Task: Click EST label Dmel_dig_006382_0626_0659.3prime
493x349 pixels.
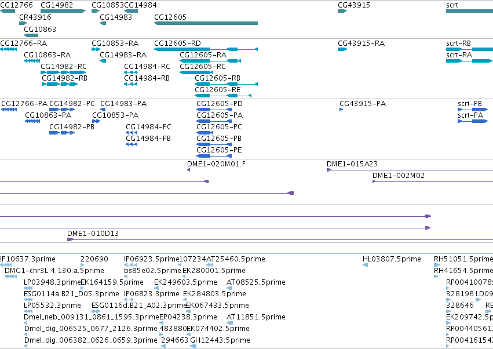Action: (91, 340)
